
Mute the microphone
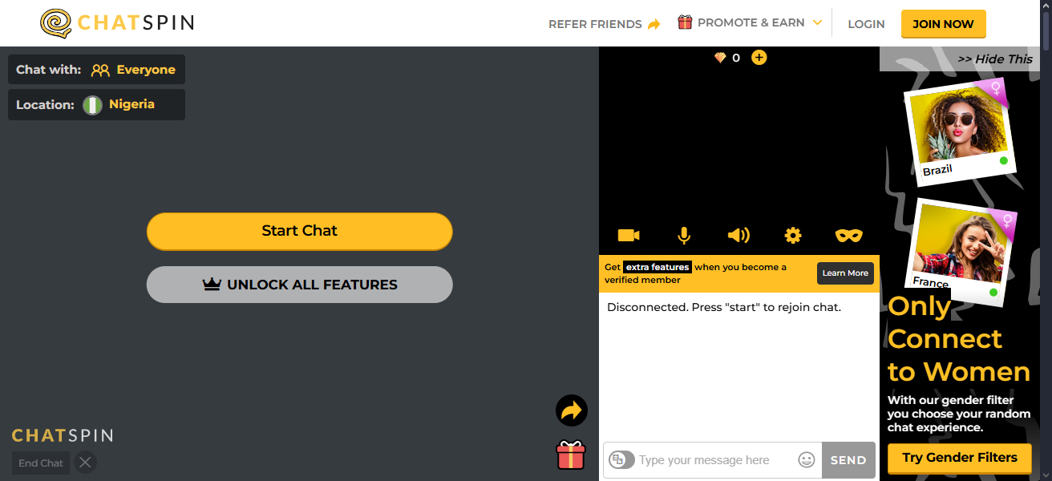[x=684, y=235]
